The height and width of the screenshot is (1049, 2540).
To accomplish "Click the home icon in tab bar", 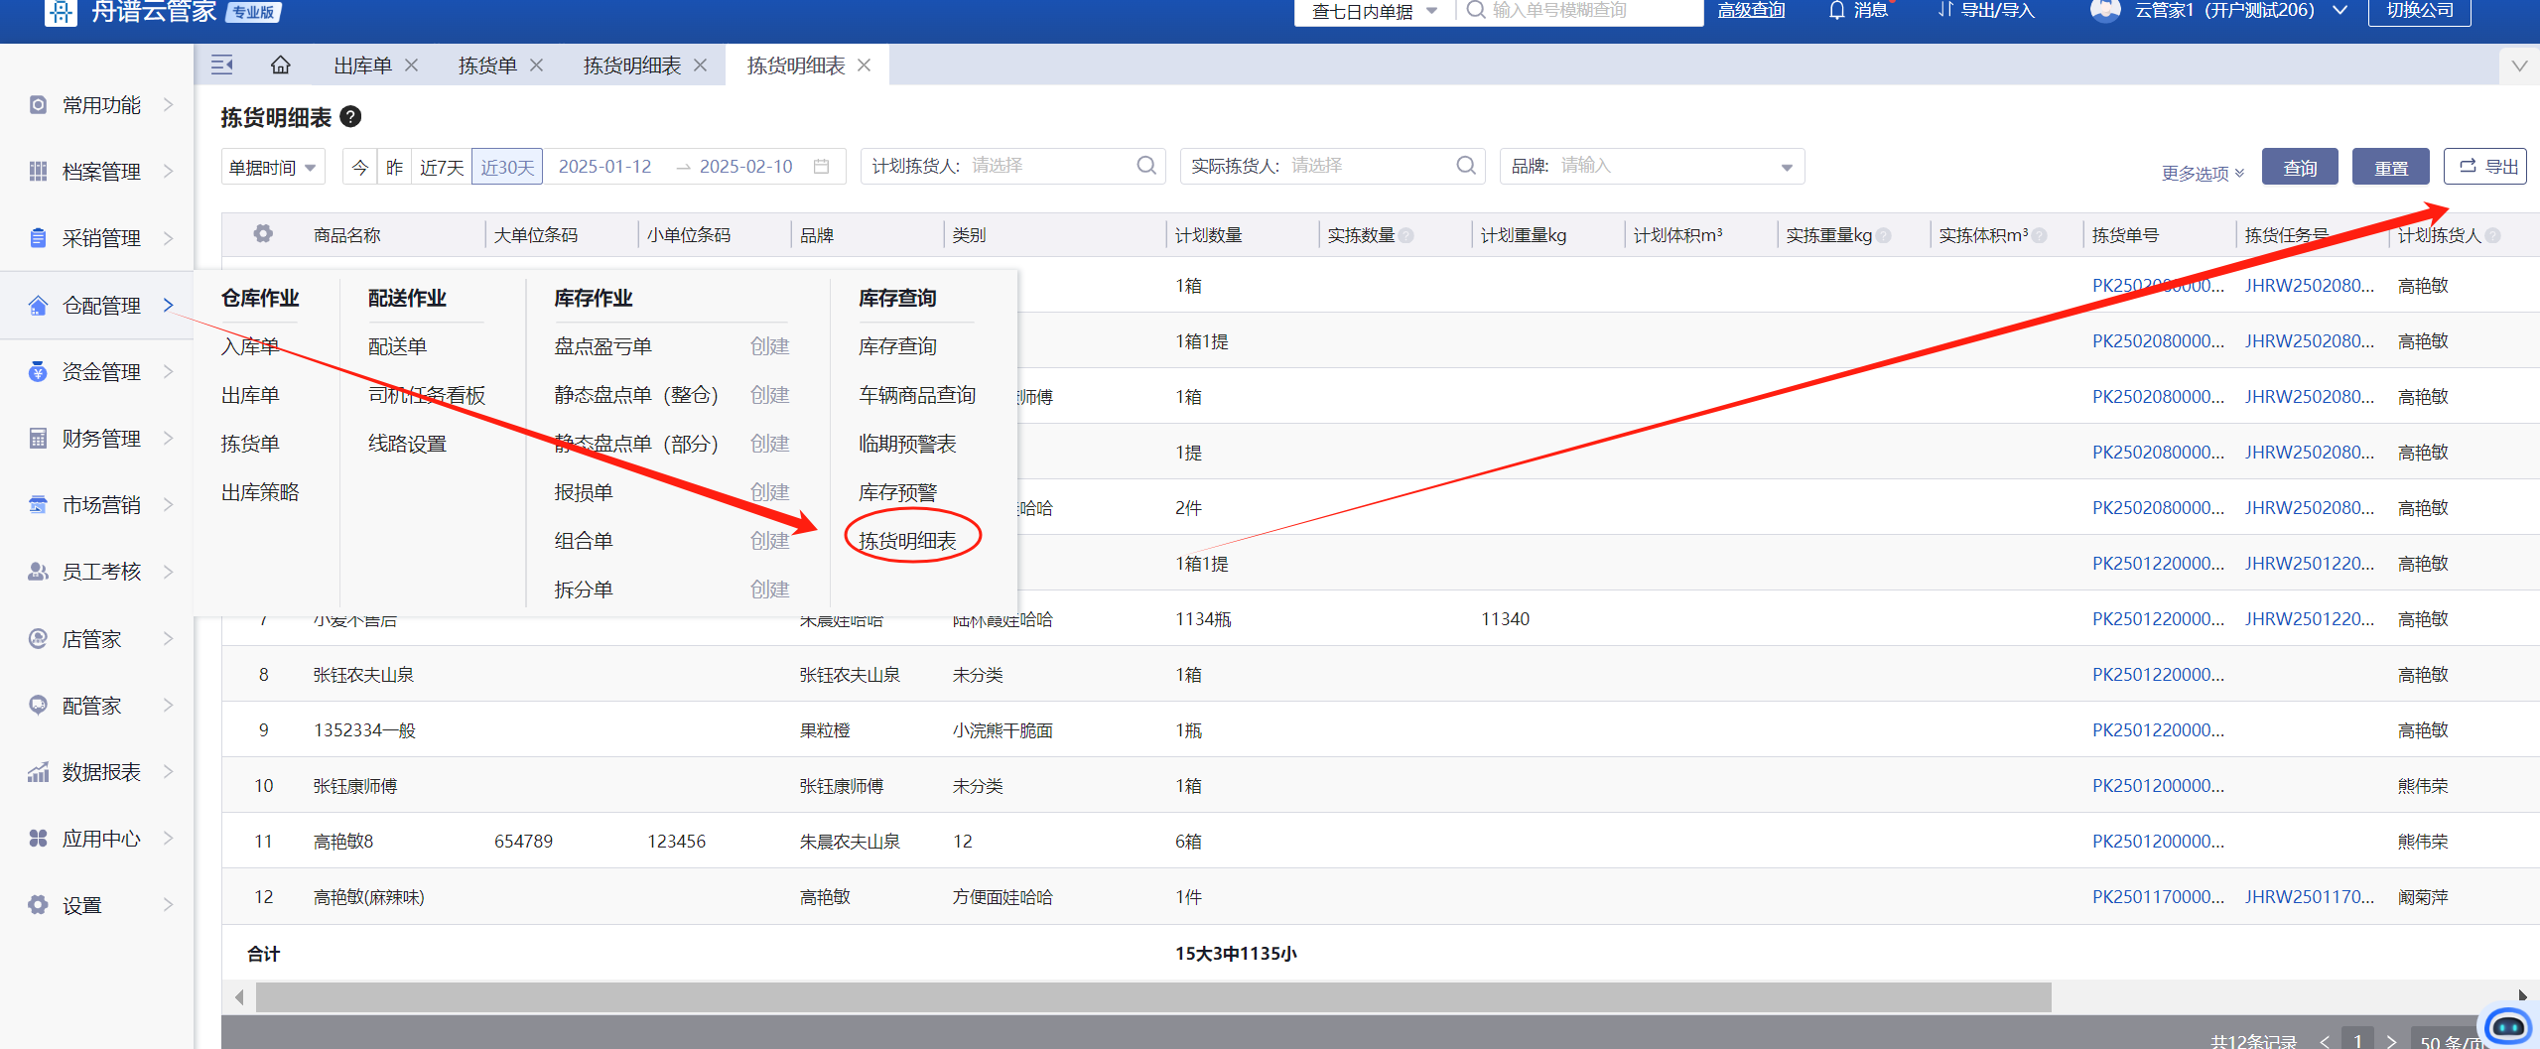I will [x=281, y=66].
